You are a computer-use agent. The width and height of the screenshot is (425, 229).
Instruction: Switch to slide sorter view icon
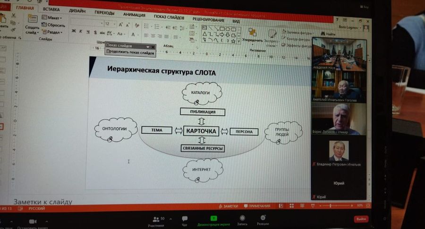(x=292, y=206)
